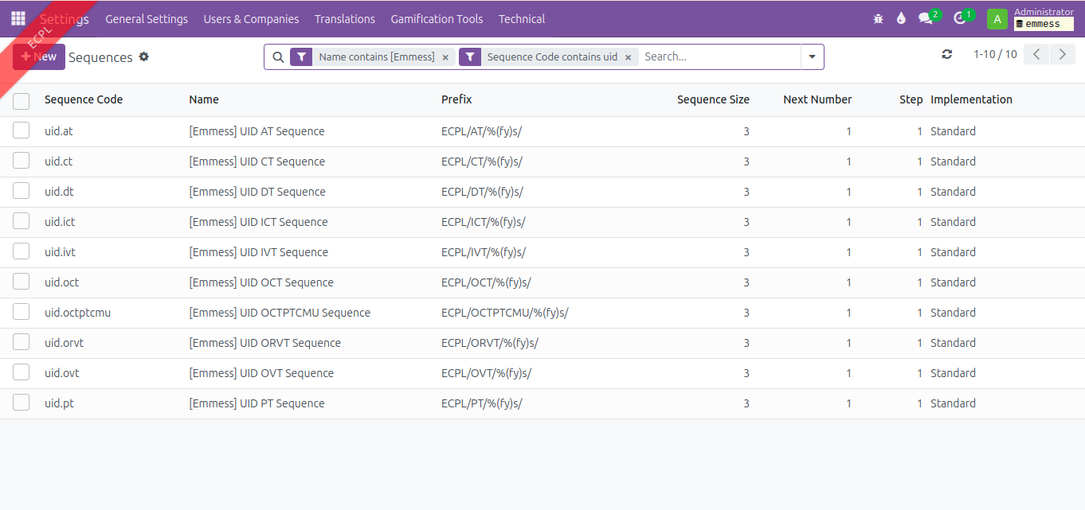Select the uid.at row checkbox
The image size is (1085, 510).
22,130
